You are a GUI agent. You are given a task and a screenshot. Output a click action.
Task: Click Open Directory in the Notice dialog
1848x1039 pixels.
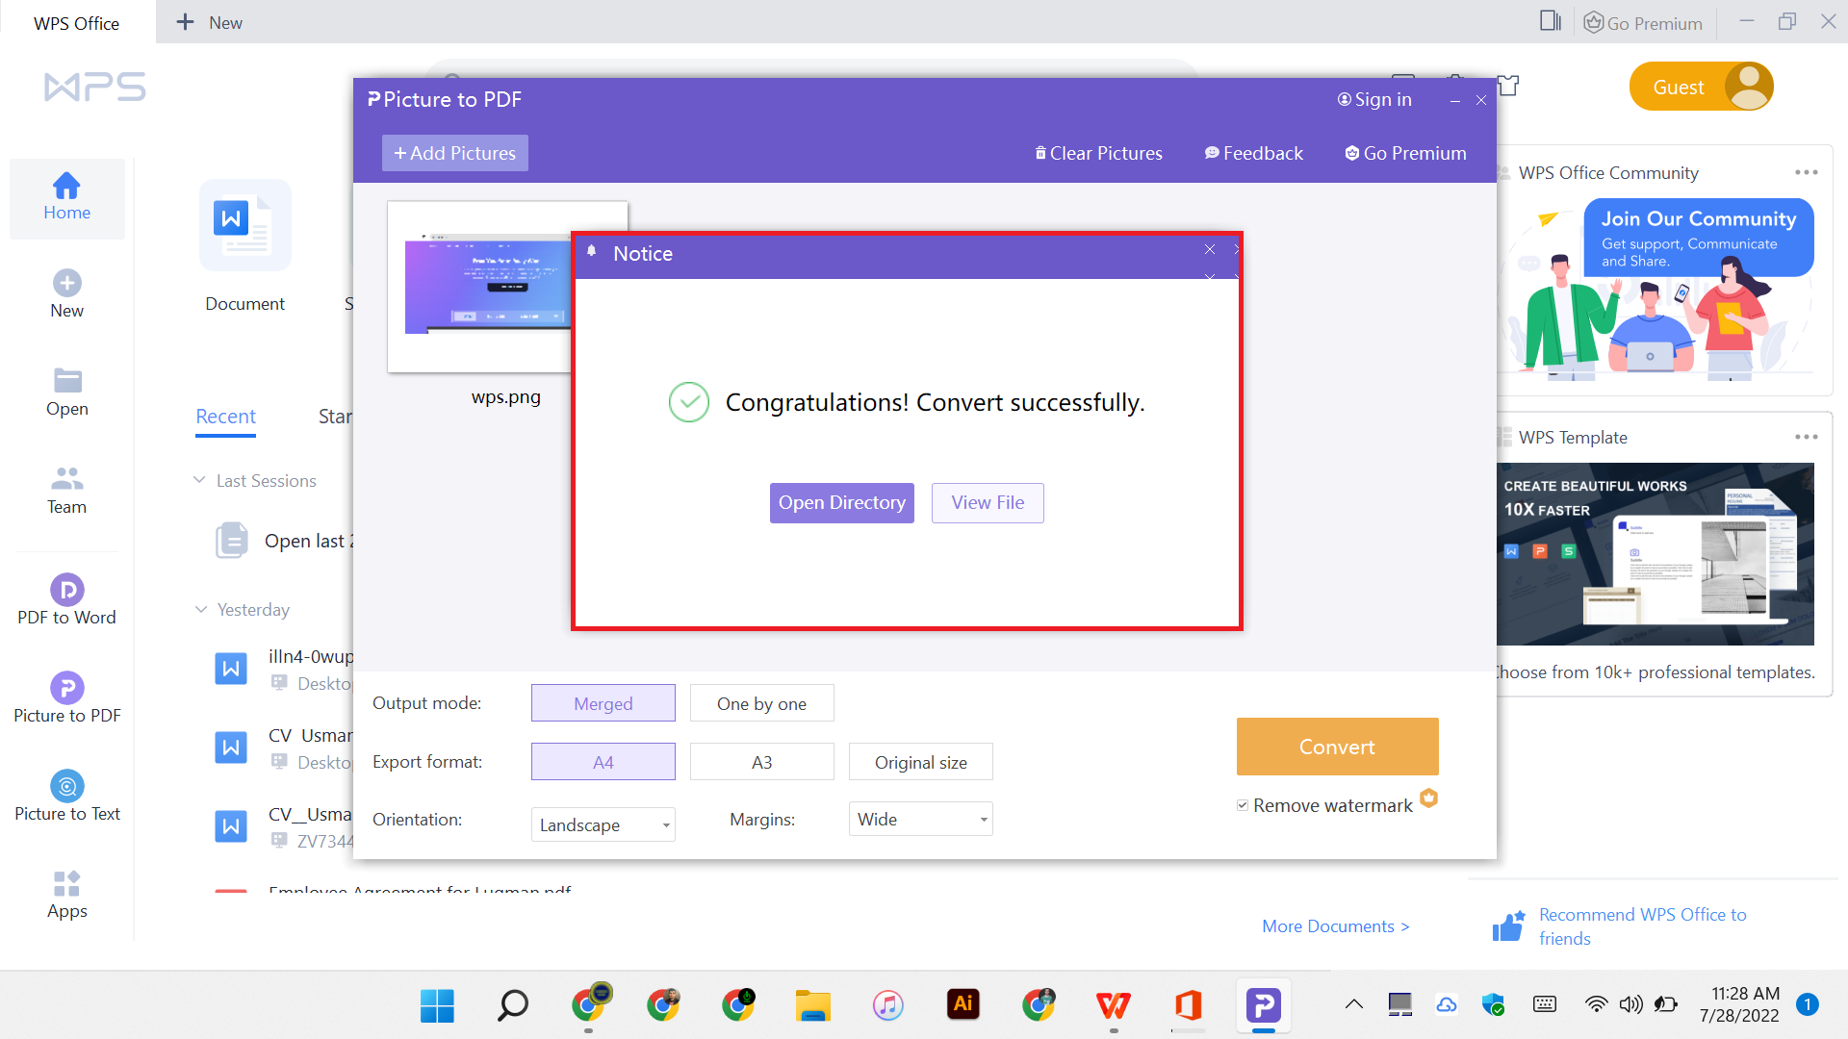[x=841, y=502]
